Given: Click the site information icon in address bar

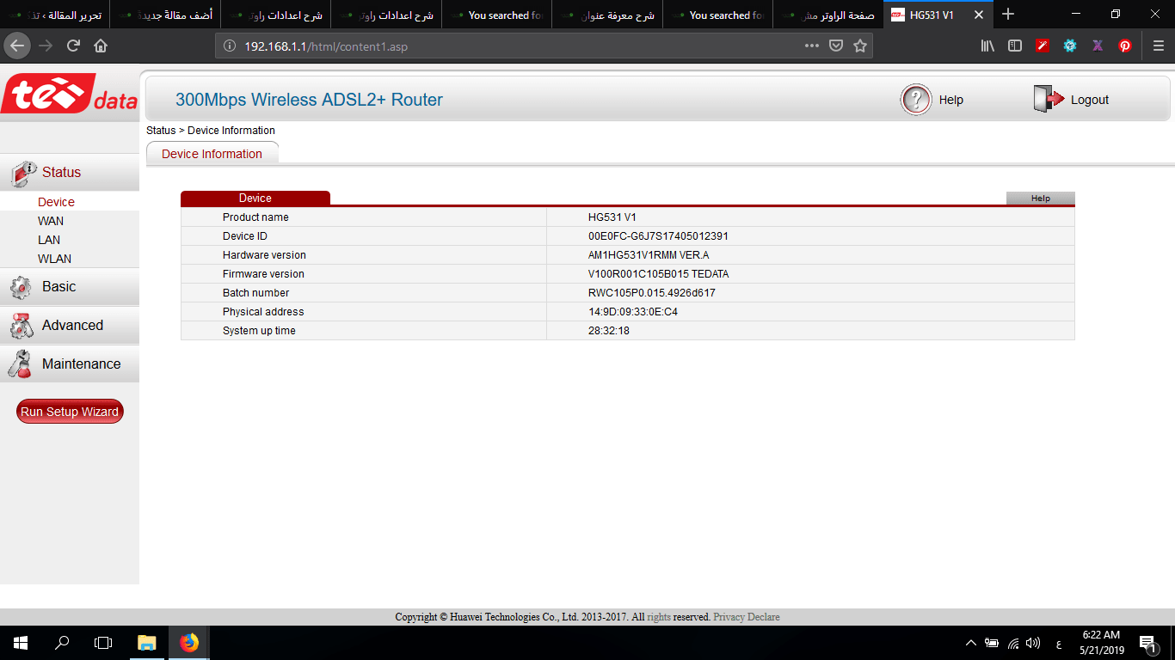Looking at the screenshot, I should [230, 46].
